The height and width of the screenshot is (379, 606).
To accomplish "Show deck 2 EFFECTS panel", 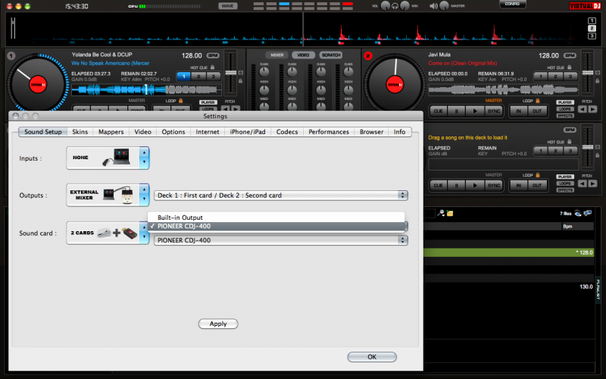I will coord(565,116).
